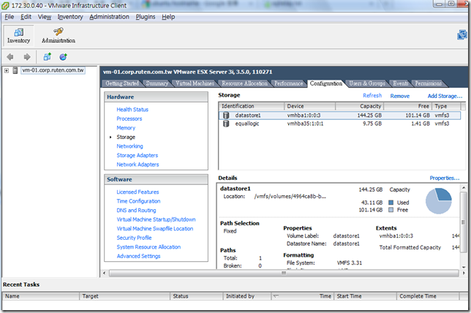Image resolution: width=471 pixels, height=313 pixels.
Task: Select Storage in the Hardware list
Action: [126, 137]
